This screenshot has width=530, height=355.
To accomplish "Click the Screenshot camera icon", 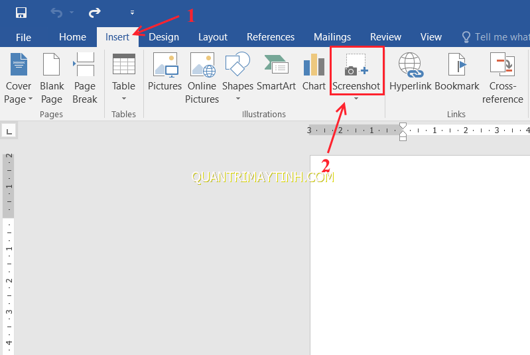I will (356, 64).
